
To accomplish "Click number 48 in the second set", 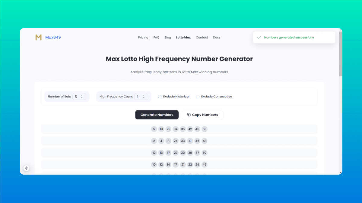I will (x=205, y=141).
